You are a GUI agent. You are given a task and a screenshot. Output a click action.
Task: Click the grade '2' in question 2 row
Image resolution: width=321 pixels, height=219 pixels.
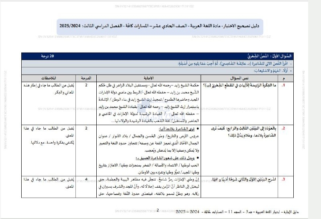[x=86, y=128]
